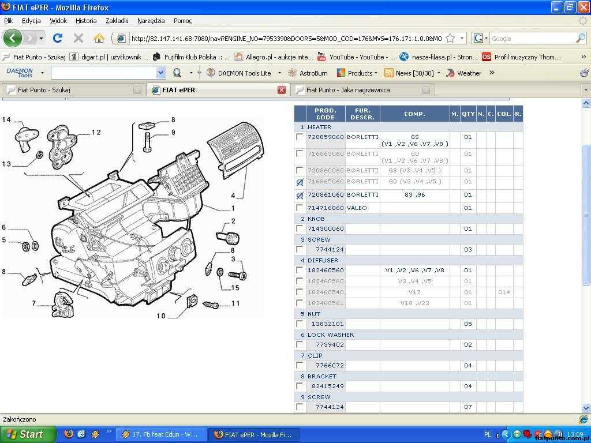Open the Profil muzyczny last.fm bookmark

click(x=521, y=57)
